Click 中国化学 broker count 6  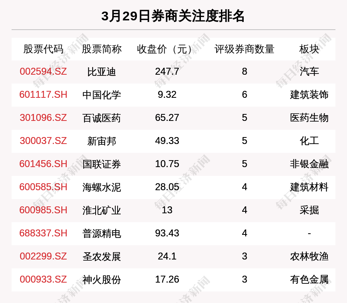pos(244,95)
